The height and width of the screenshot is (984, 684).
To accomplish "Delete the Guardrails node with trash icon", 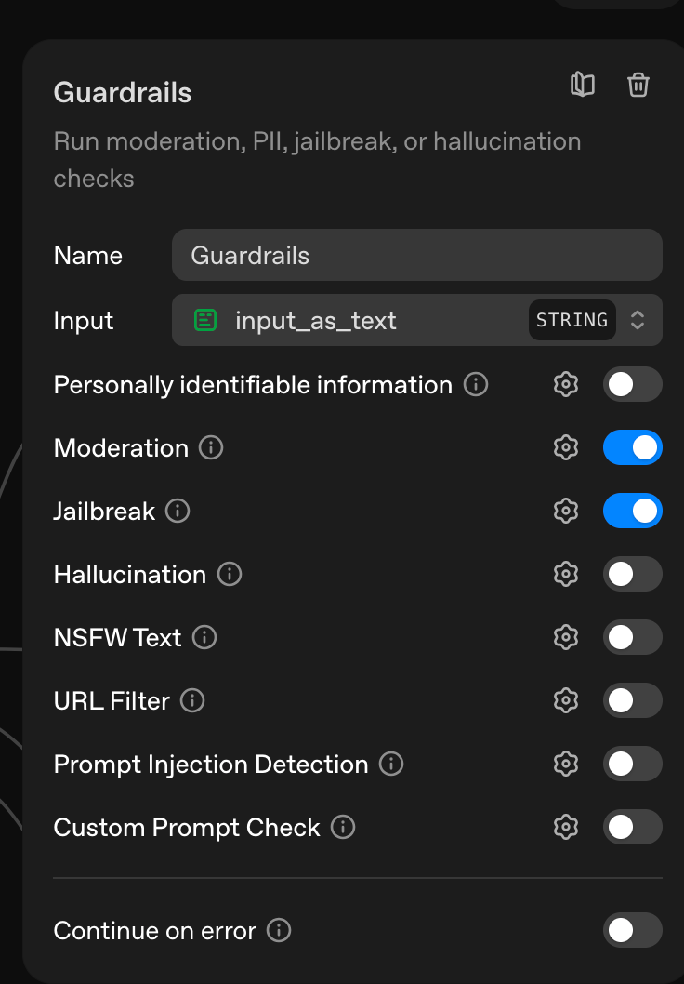I will tap(638, 86).
